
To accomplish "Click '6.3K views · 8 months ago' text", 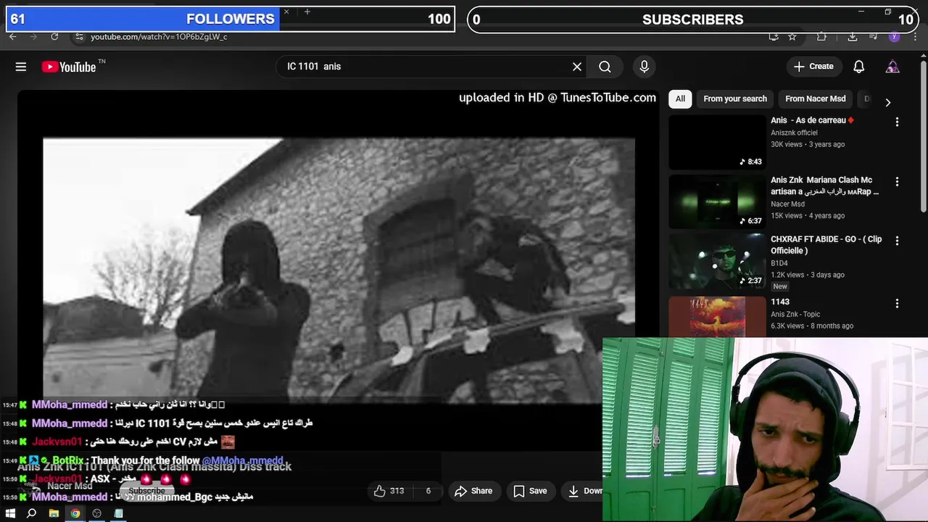I will point(812,326).
